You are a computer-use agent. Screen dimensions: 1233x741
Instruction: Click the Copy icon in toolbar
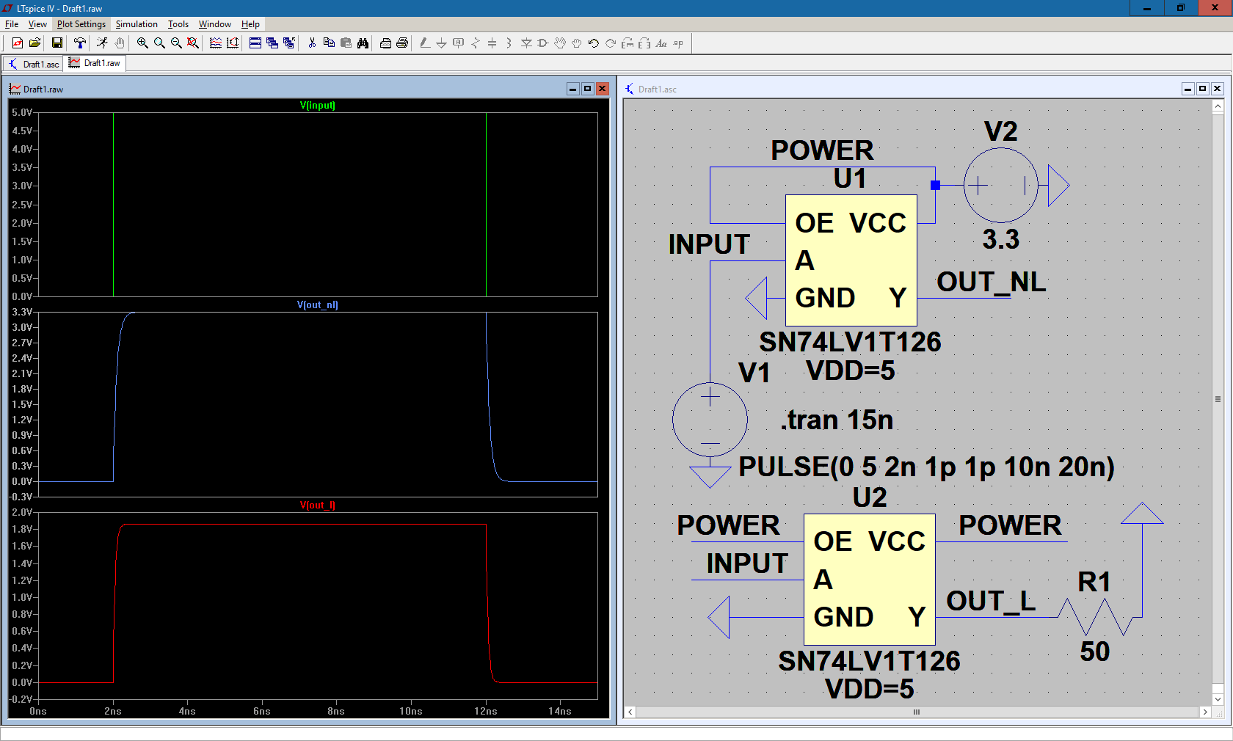pos(329,43)
